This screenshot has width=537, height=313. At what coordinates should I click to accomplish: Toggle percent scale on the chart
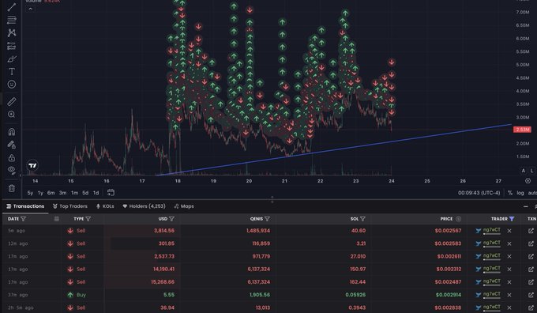pyautogui.click(x=510, y=193)
